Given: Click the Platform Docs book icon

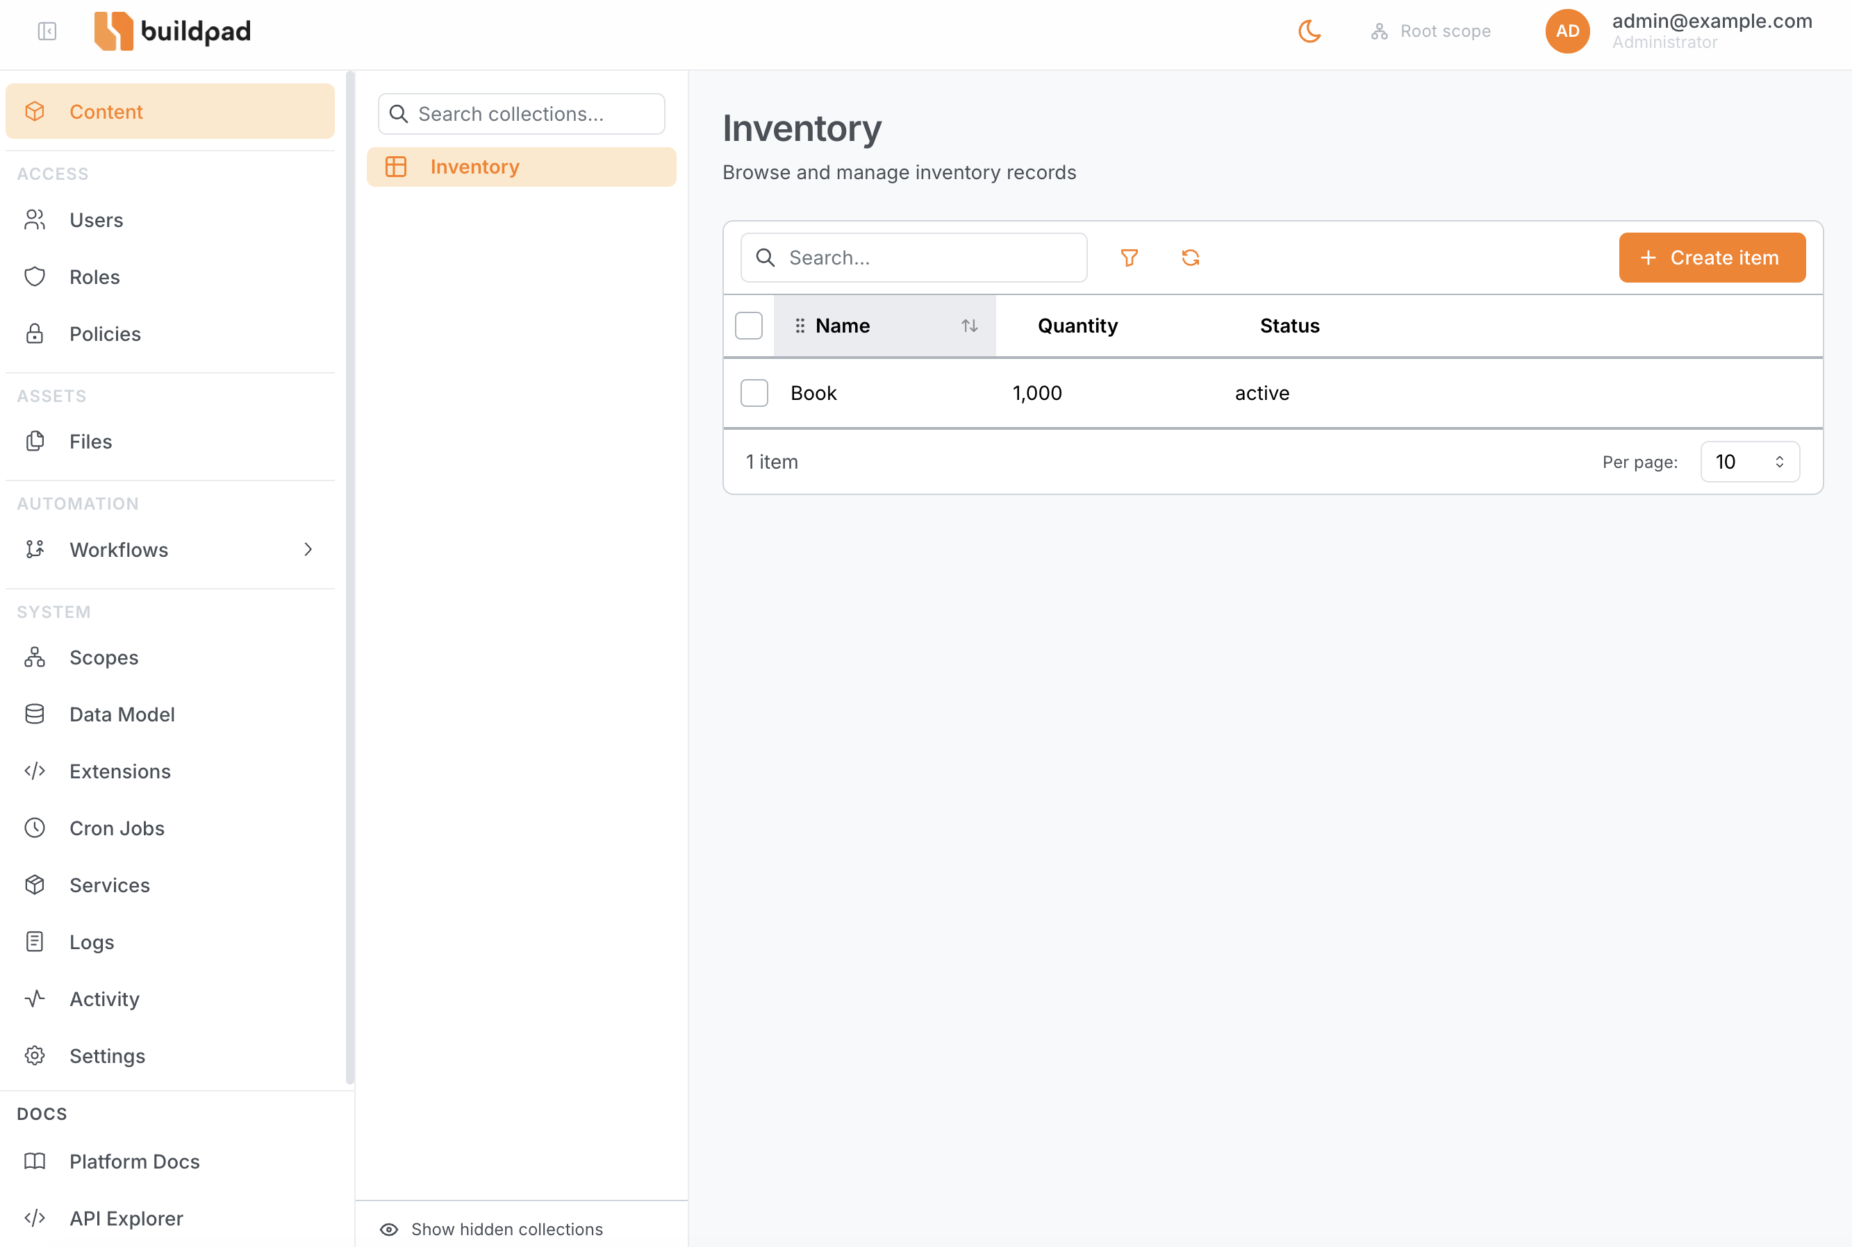Looking at the screenshot, I should 34,1161.
